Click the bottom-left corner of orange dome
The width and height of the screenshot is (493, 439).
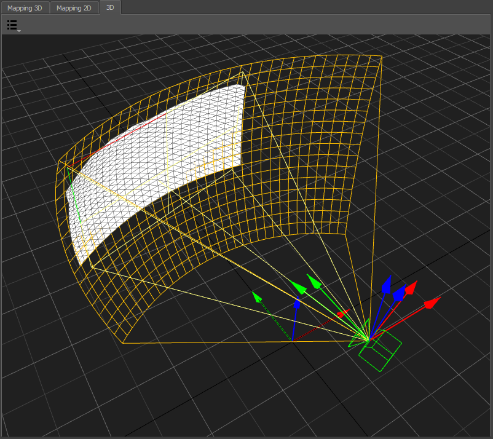click(122, 342)
